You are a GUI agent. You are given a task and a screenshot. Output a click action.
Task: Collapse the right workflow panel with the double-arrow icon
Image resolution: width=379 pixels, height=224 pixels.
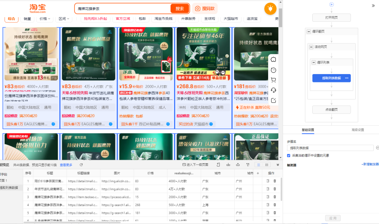(373, 6)
